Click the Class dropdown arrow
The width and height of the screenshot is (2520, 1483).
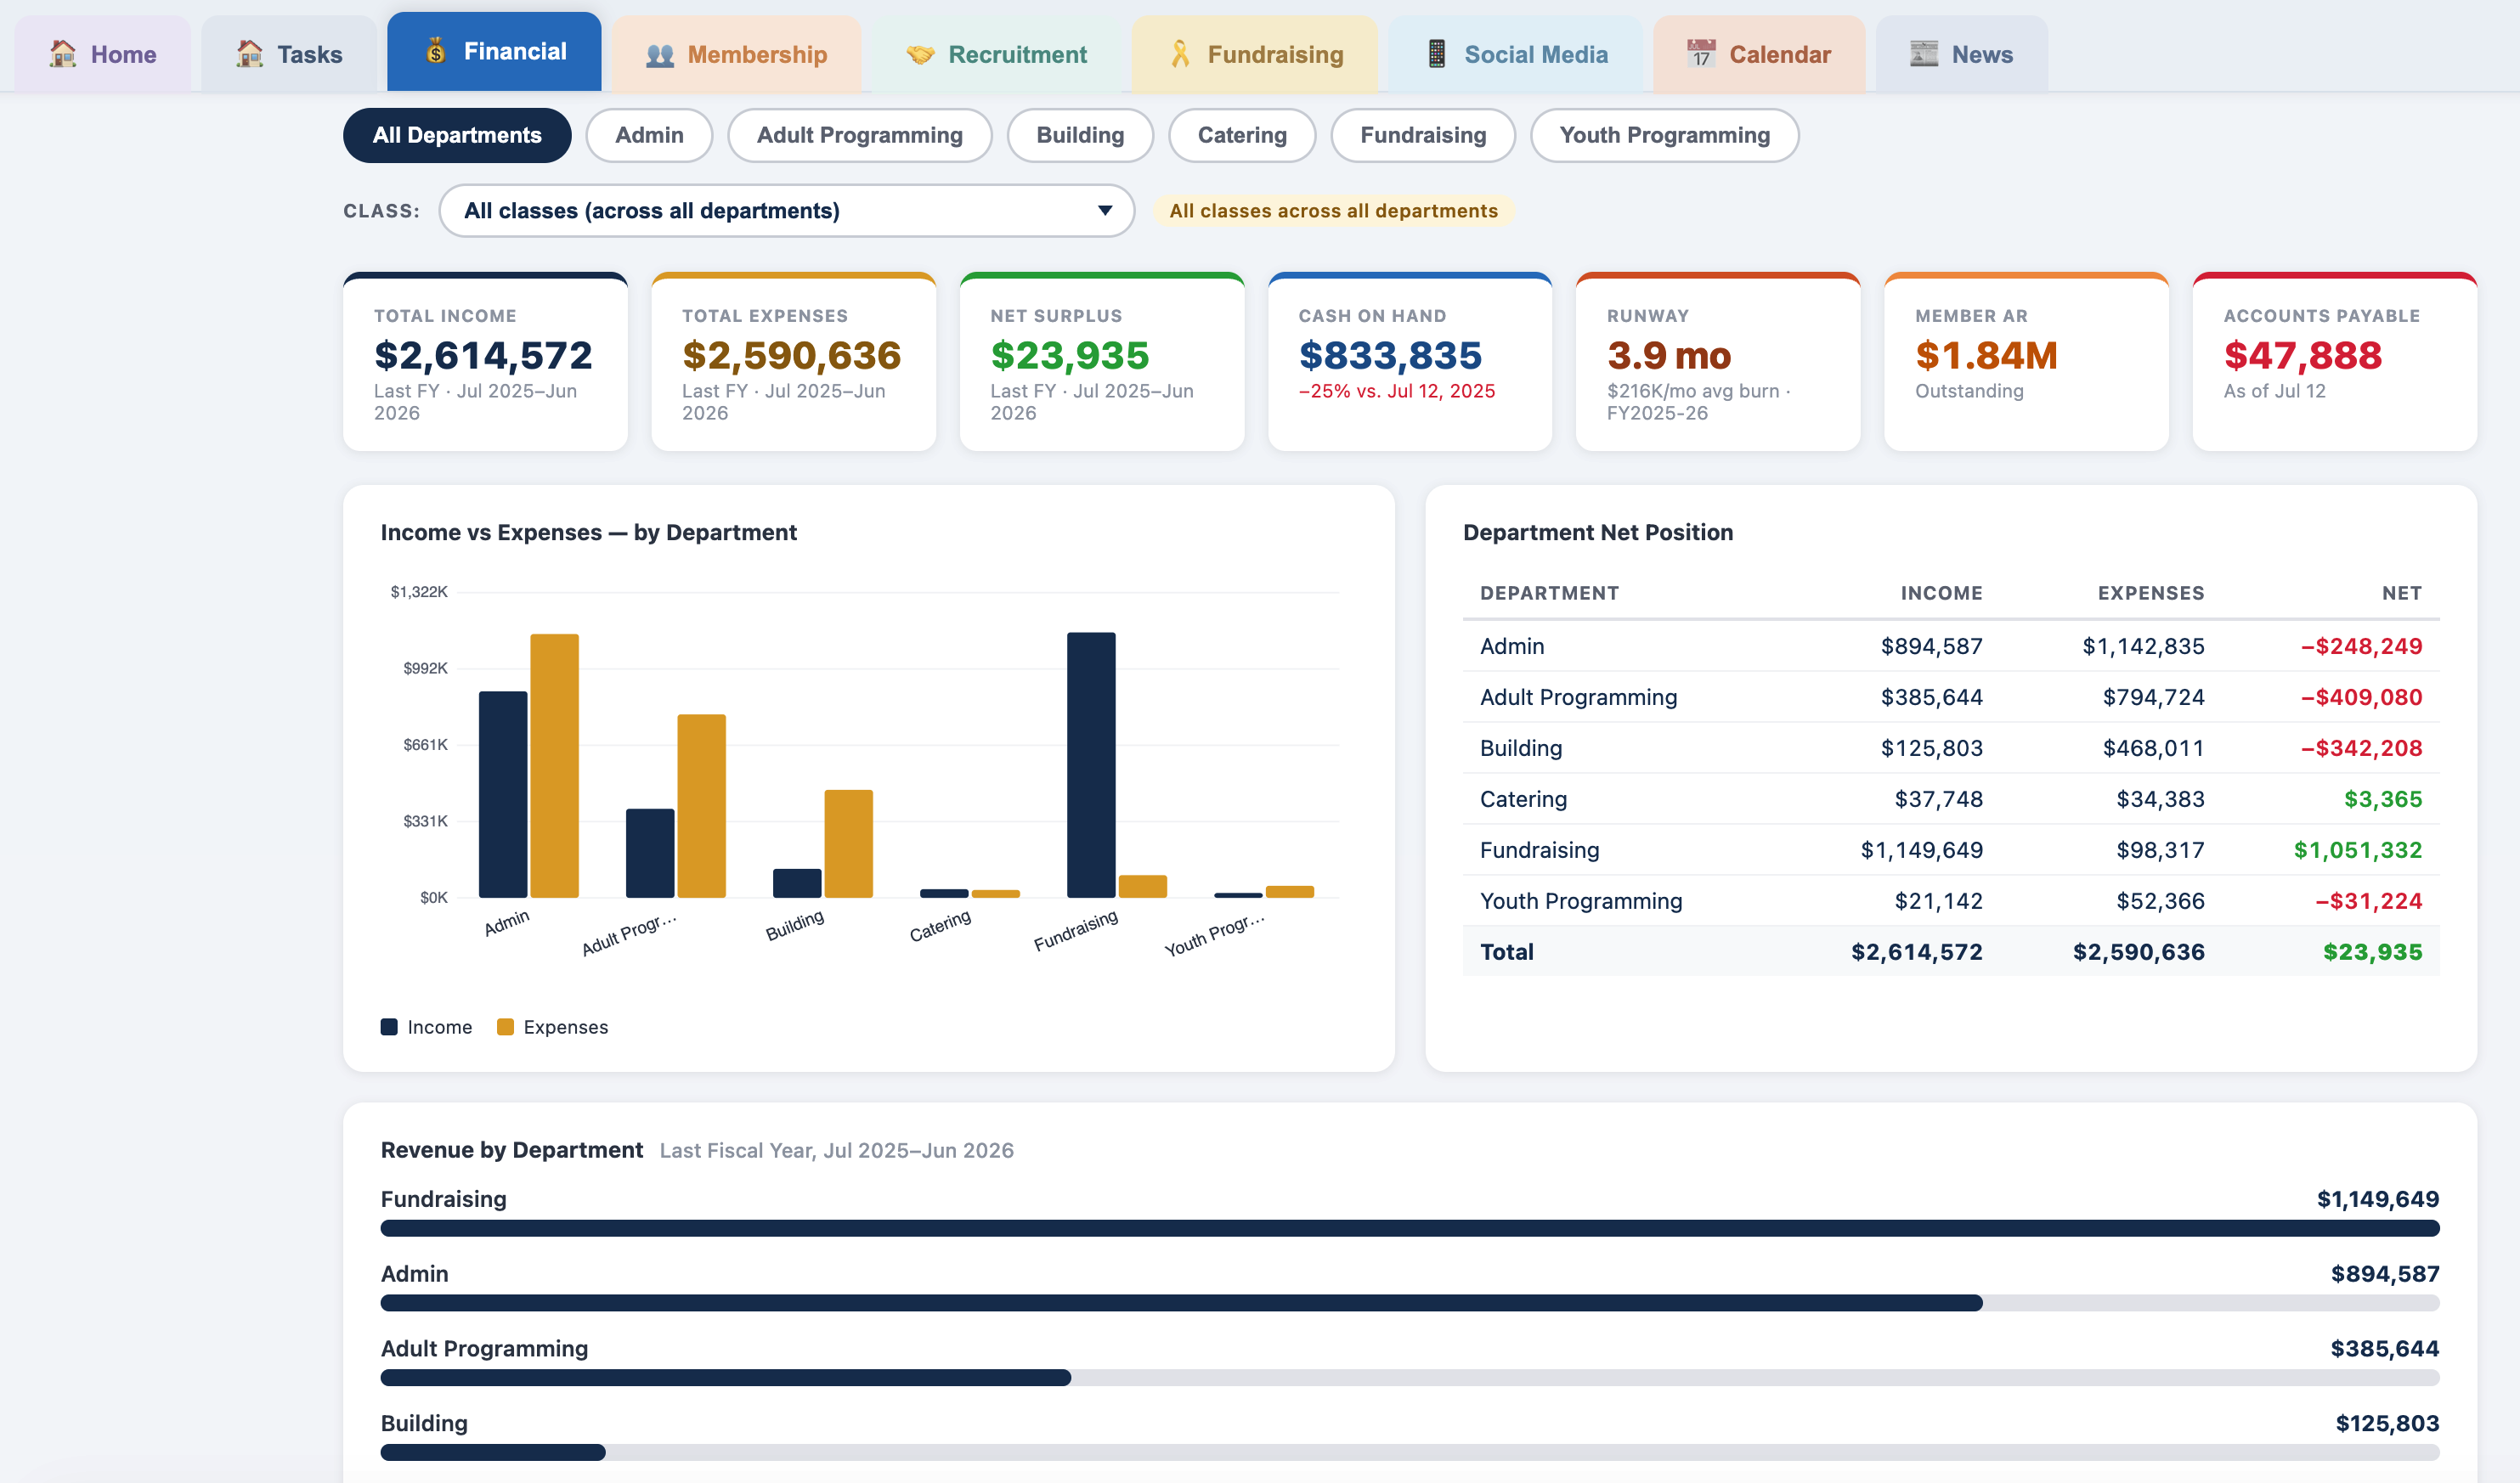pyautogui.click(x=1105, y=211)
